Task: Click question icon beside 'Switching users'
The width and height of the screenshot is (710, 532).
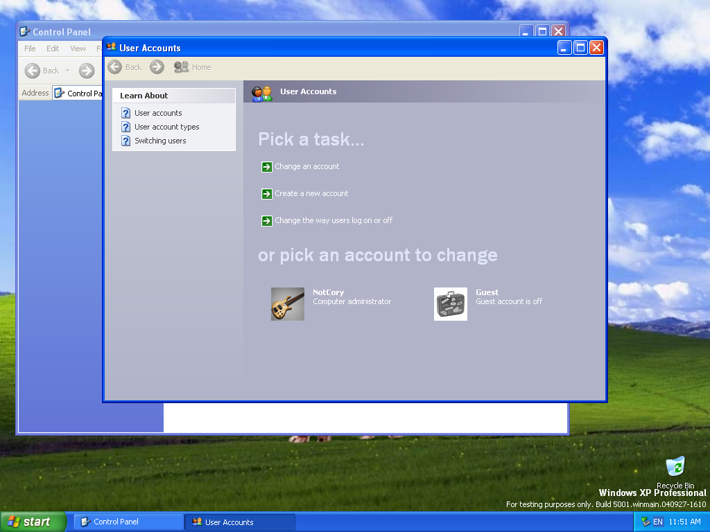Action: point(126,141)
